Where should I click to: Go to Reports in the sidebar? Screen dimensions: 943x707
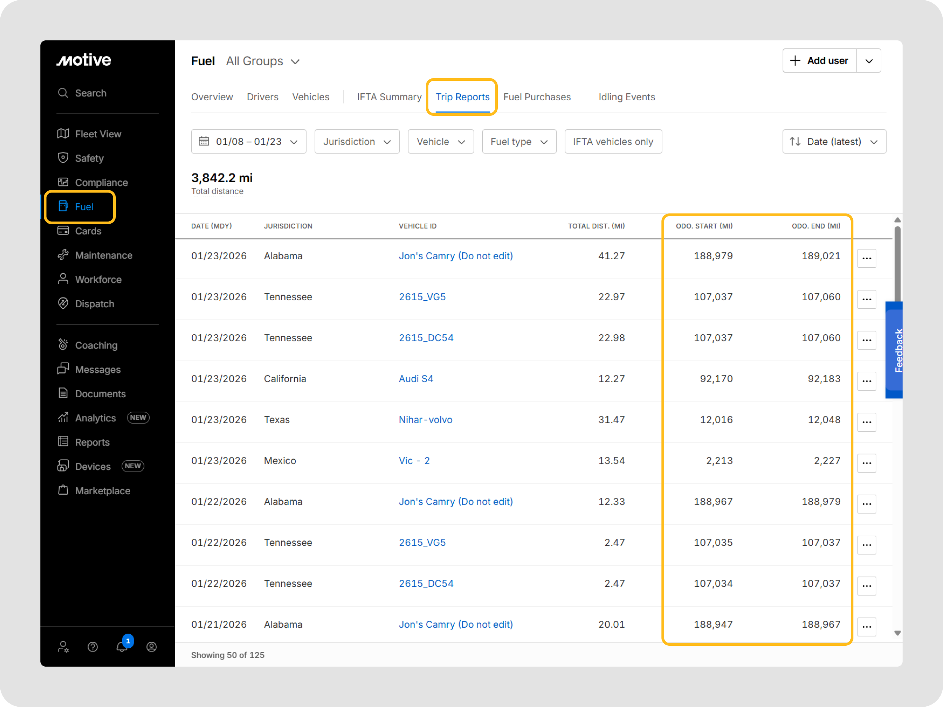84,442
